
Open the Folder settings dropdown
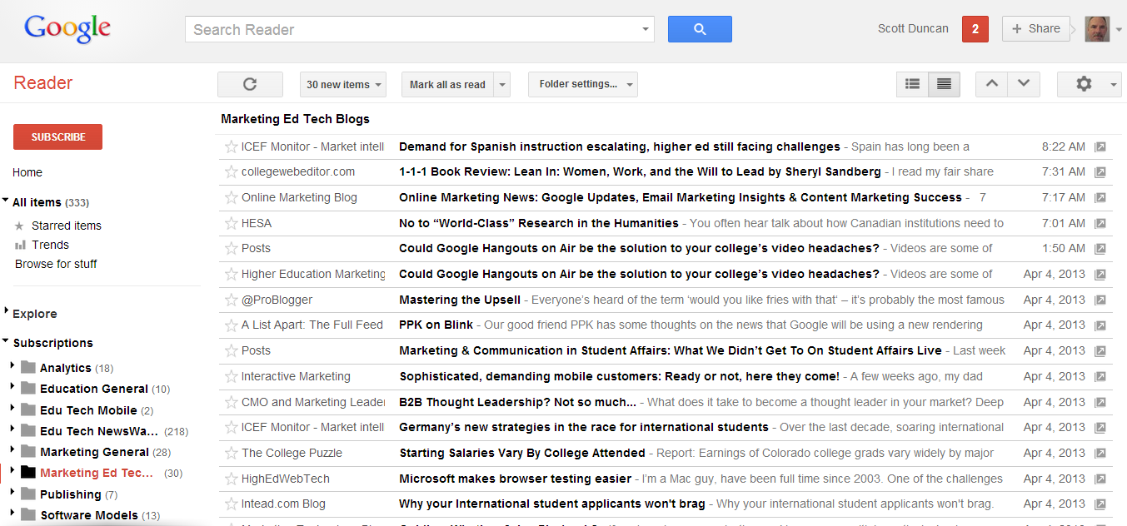click(x=582, y=84)
